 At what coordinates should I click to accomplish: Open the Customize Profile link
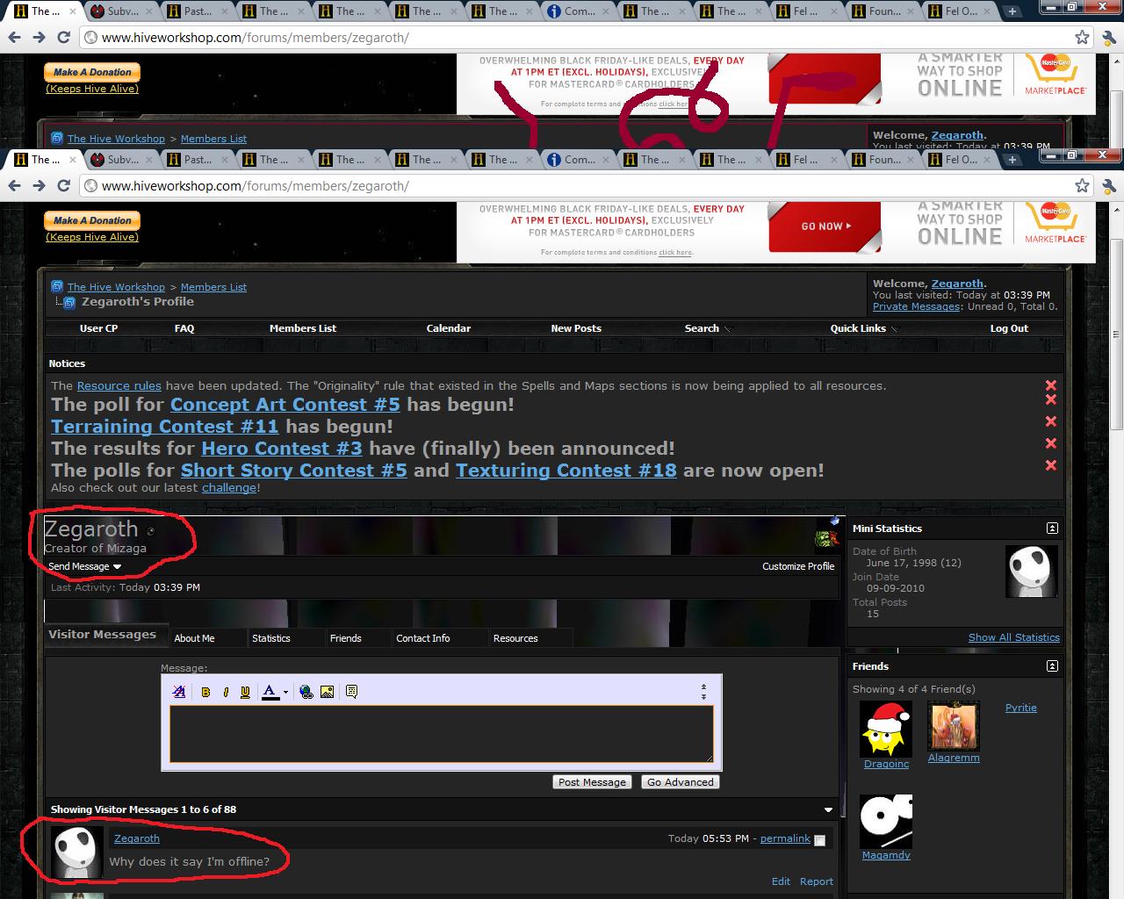(x=798, y=566)
